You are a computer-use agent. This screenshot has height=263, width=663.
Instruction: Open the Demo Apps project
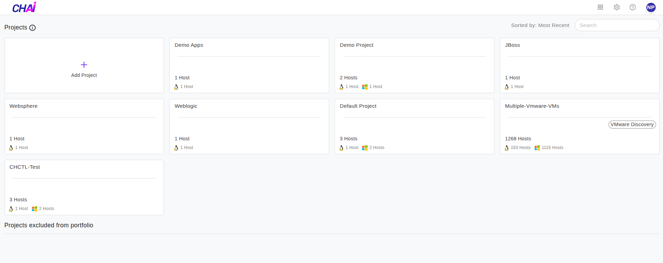coord(189,45)
